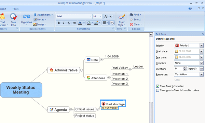
Task: Close the Task Info pane
Action: pos(203,34)
